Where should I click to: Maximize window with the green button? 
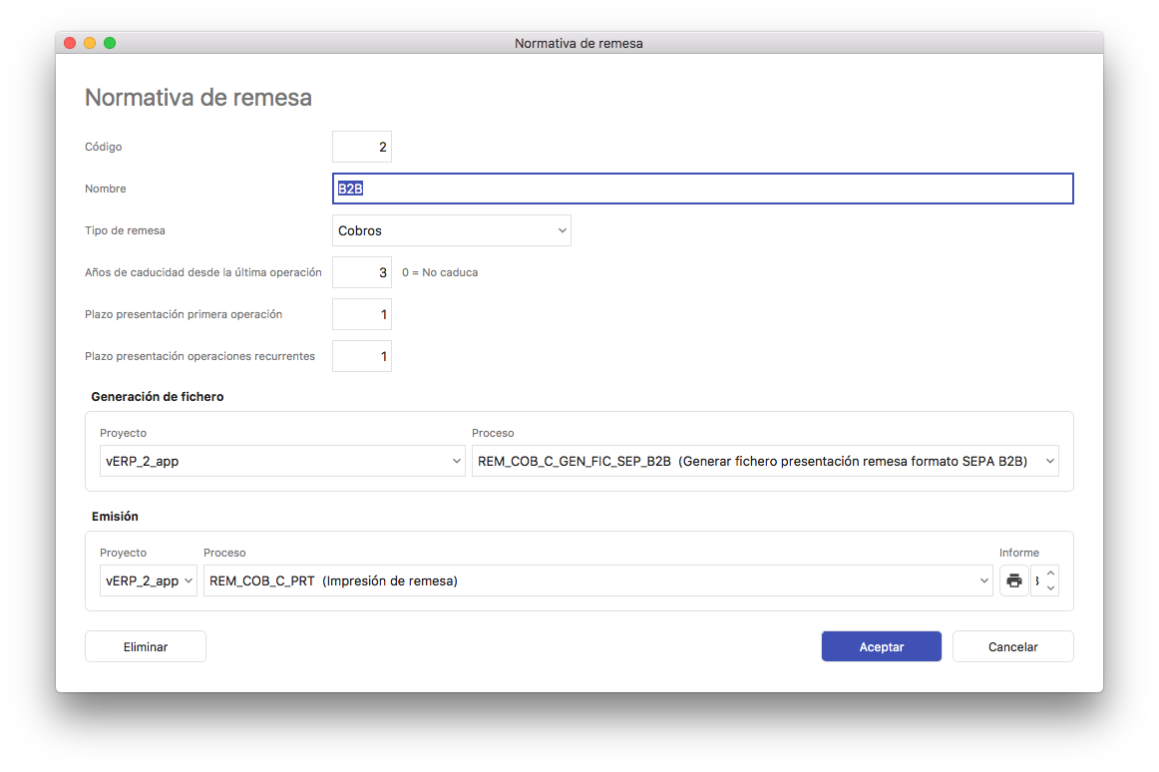(110, 43)
